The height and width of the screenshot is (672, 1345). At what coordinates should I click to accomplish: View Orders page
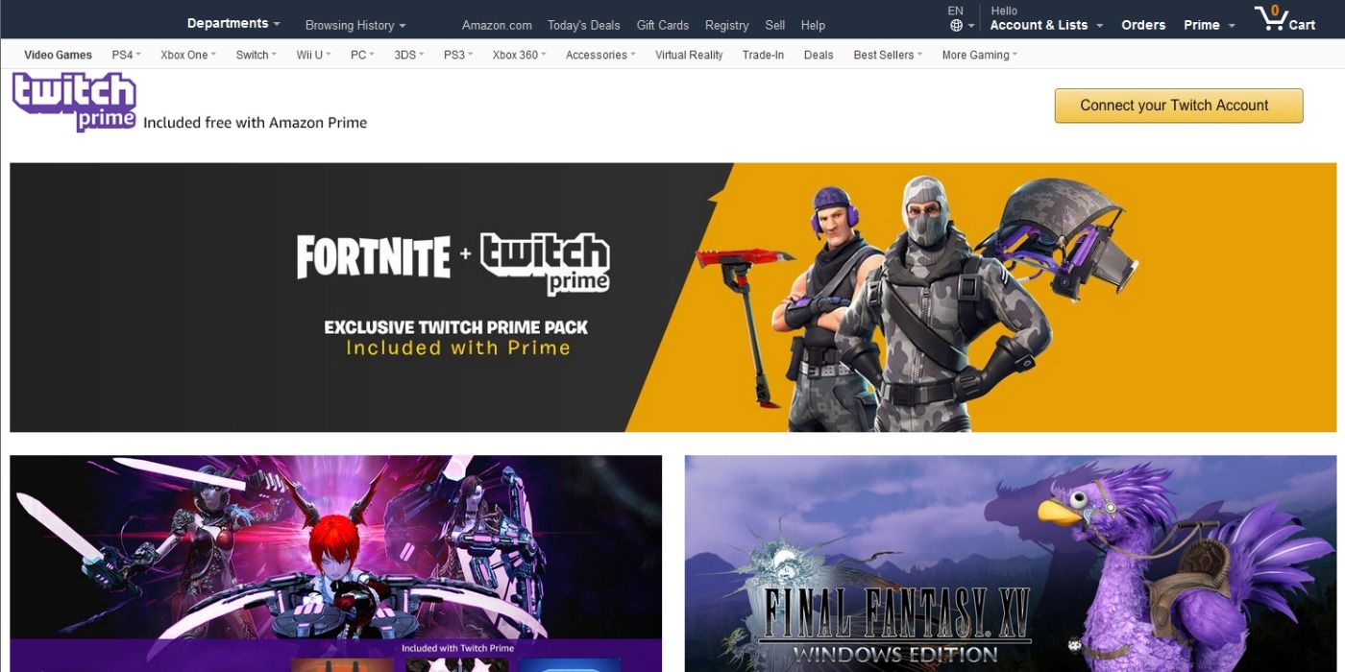[1143, 25]
